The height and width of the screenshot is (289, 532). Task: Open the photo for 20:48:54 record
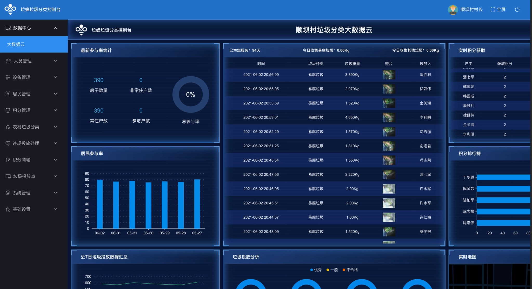pos(389,160)
